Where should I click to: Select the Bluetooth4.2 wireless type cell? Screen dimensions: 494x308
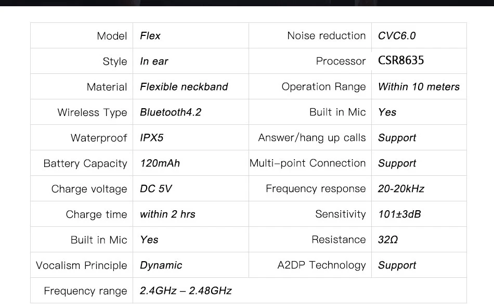point(171,112)
